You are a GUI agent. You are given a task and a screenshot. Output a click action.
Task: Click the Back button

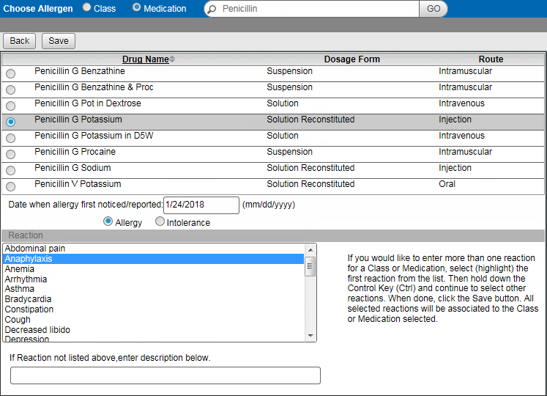click(20, 41)
